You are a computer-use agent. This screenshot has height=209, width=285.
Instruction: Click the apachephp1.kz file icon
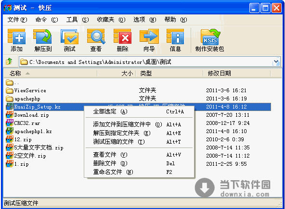coord(10,131)
